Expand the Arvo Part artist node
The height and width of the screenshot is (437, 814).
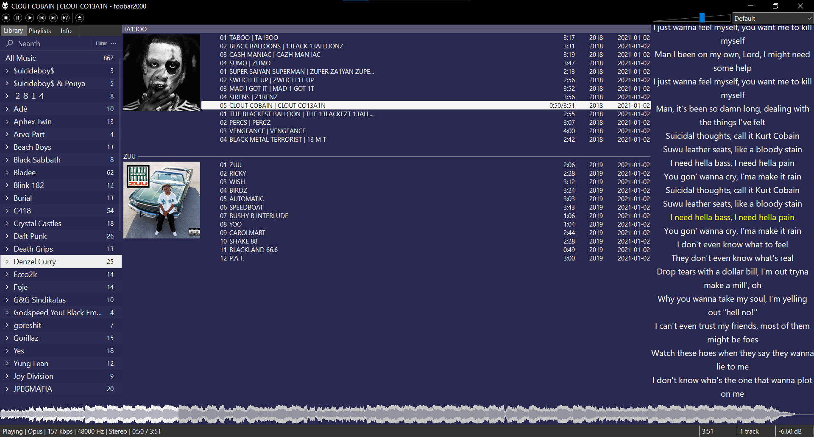pos(7,134)
